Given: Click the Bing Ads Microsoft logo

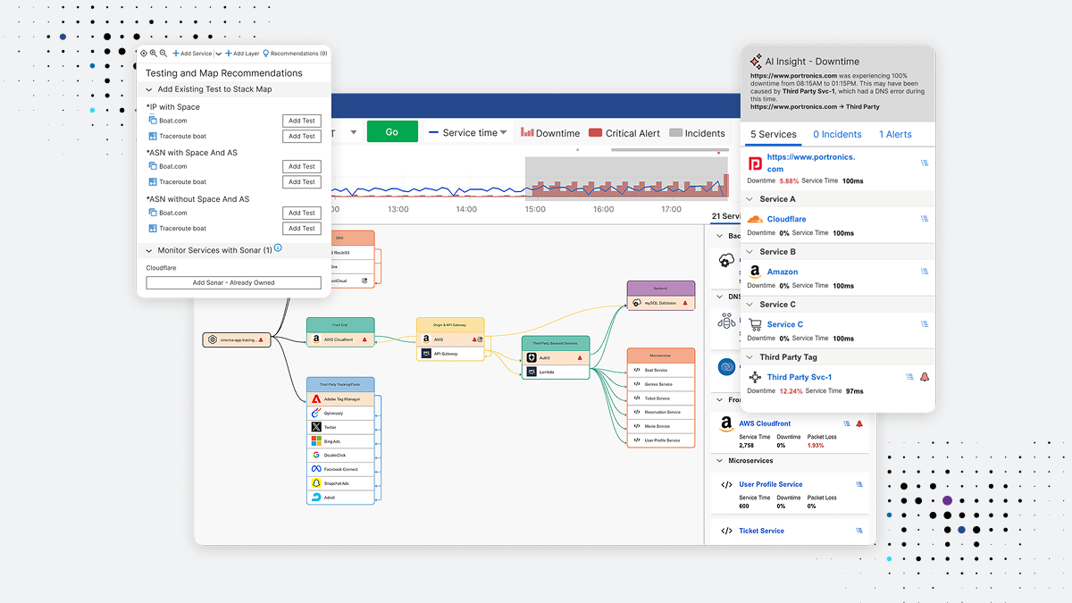Looking at the screenshot, I should coord(316,441).
